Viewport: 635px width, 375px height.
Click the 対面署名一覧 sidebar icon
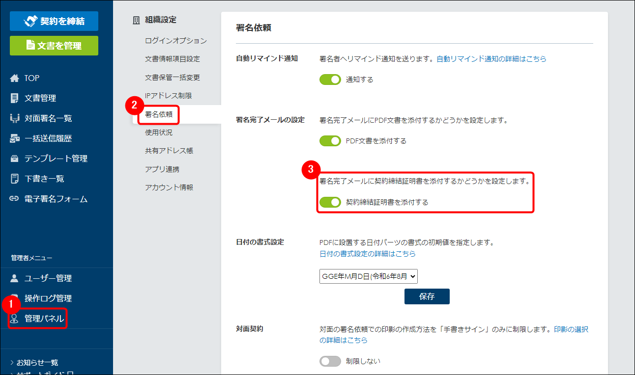[x=14, y=118]
